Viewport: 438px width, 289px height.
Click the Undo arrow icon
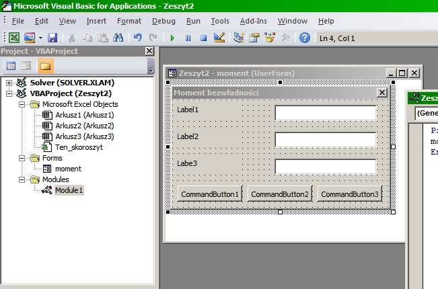[137, 38]
